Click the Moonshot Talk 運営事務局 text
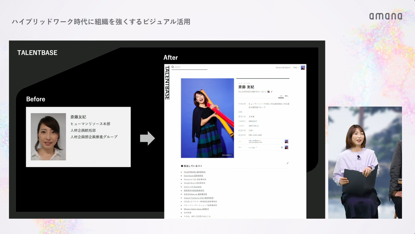This screenshot has width=415, height=234. [x=195, y=180]
